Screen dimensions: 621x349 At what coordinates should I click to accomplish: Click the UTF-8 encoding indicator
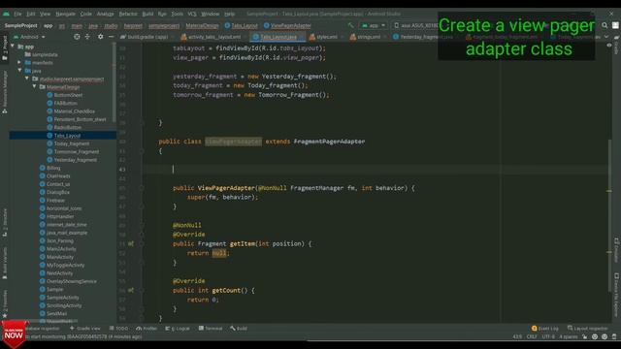click(548, 336)
